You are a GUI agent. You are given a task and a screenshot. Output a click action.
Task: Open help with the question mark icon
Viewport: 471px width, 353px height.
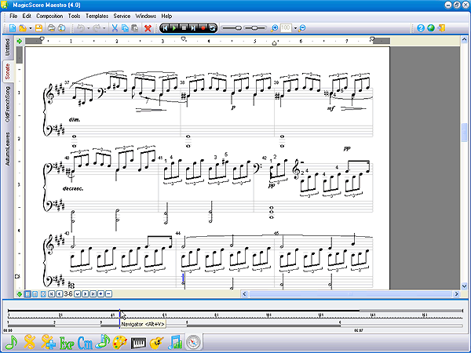point(421,28)
